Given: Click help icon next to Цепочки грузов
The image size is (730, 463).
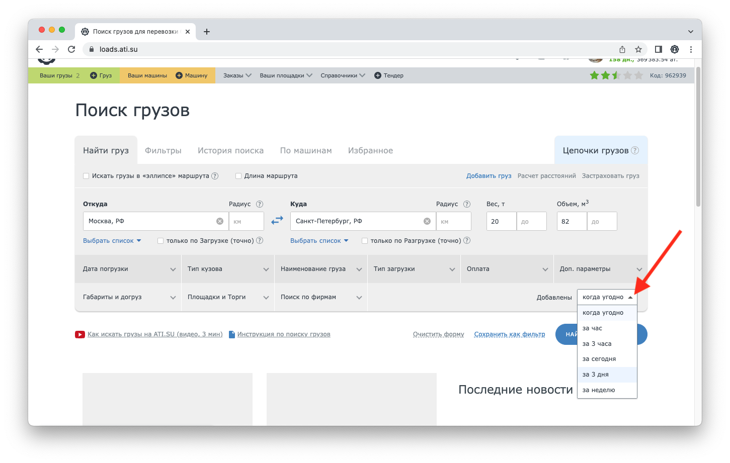Looking at the screenshot, I should pos(635,150).
